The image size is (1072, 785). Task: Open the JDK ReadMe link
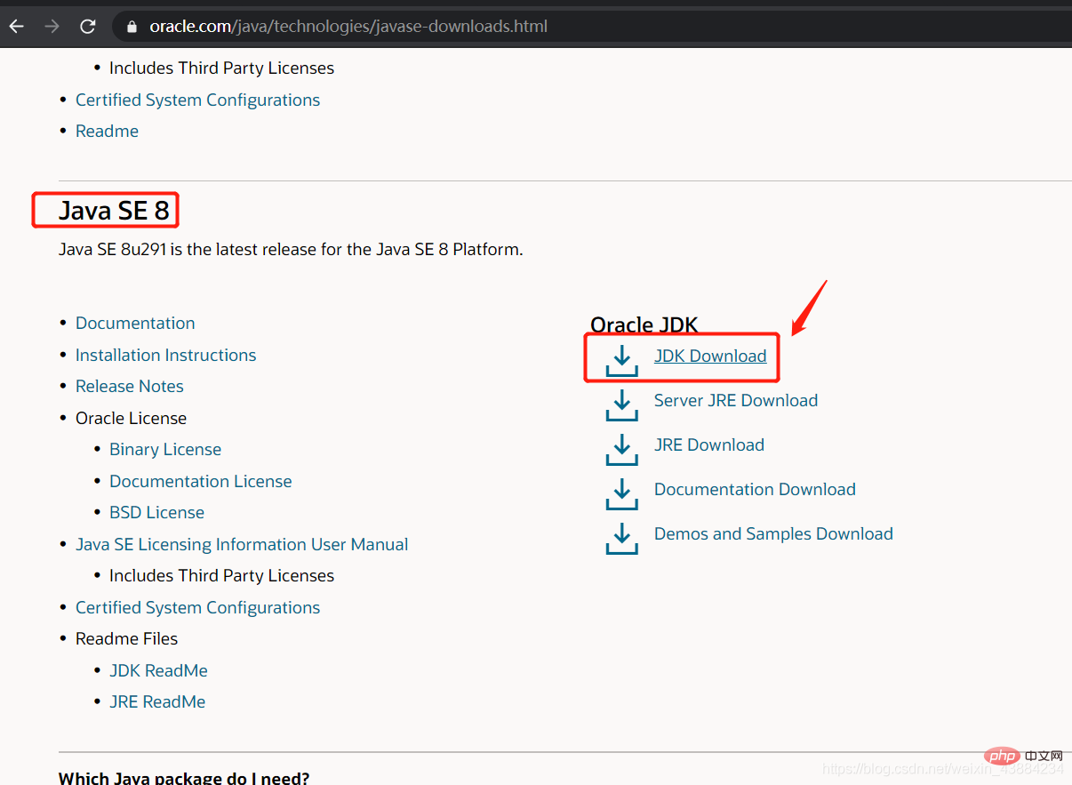158,670
